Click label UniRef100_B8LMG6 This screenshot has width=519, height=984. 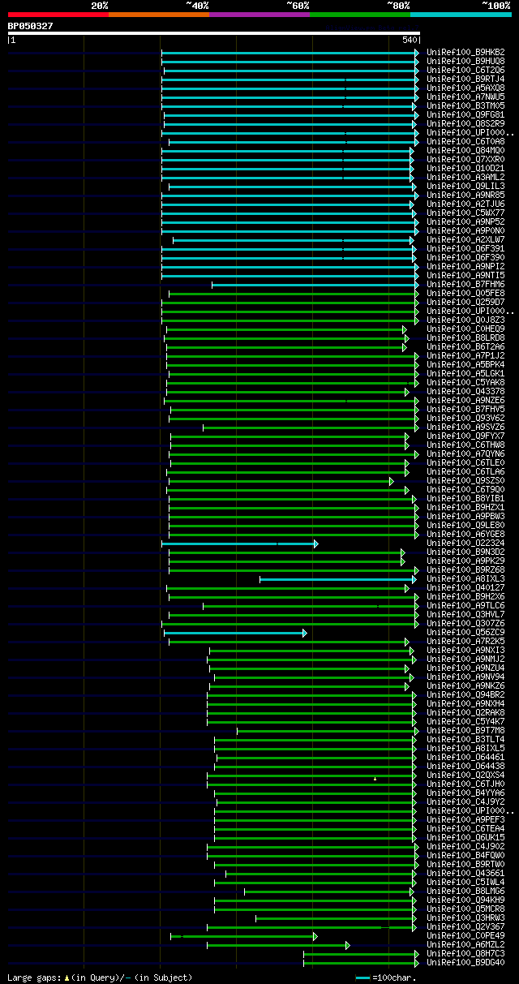465,891
